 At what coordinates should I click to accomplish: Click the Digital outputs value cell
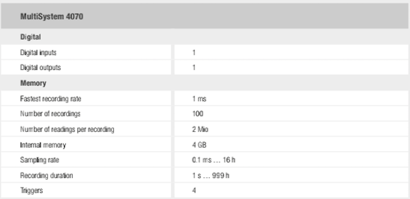[x=291, y=68]
